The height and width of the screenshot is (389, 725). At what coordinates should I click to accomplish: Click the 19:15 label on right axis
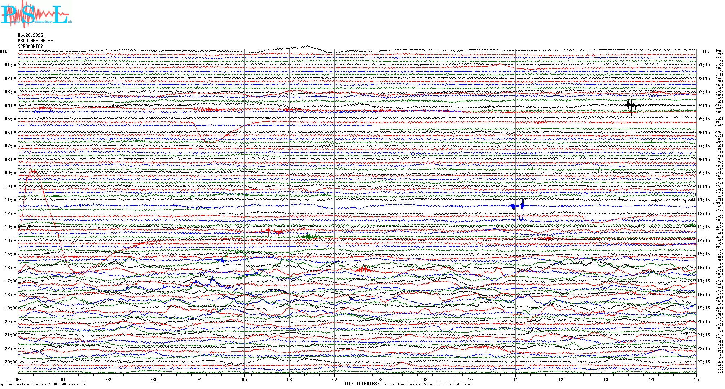(703, 308)
